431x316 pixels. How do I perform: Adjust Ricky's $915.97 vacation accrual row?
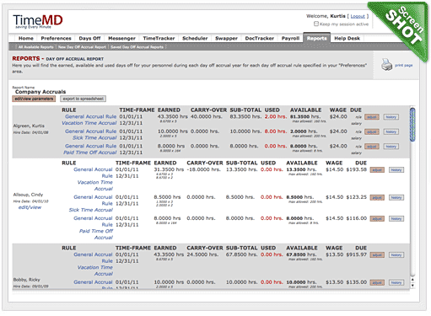[x=377, y=255]
